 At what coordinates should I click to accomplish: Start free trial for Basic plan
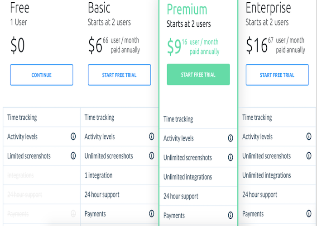(119, 75)
